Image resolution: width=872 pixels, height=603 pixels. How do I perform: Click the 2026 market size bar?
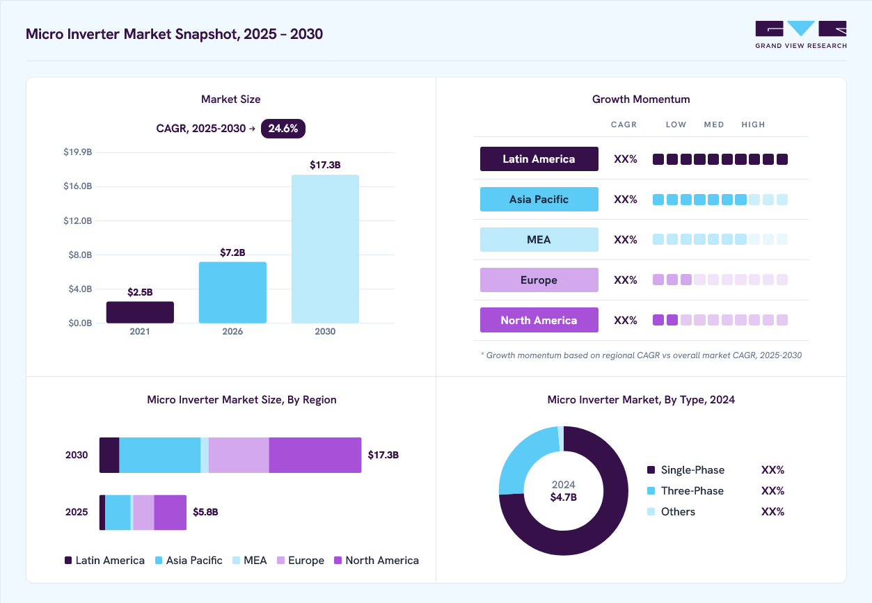(232, 292)
